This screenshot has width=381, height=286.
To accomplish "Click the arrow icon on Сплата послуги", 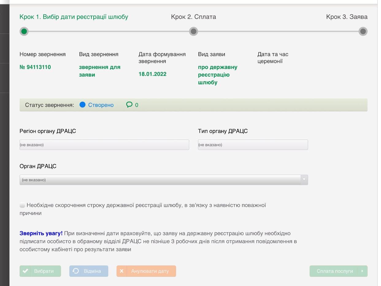I will click(362, 271).
